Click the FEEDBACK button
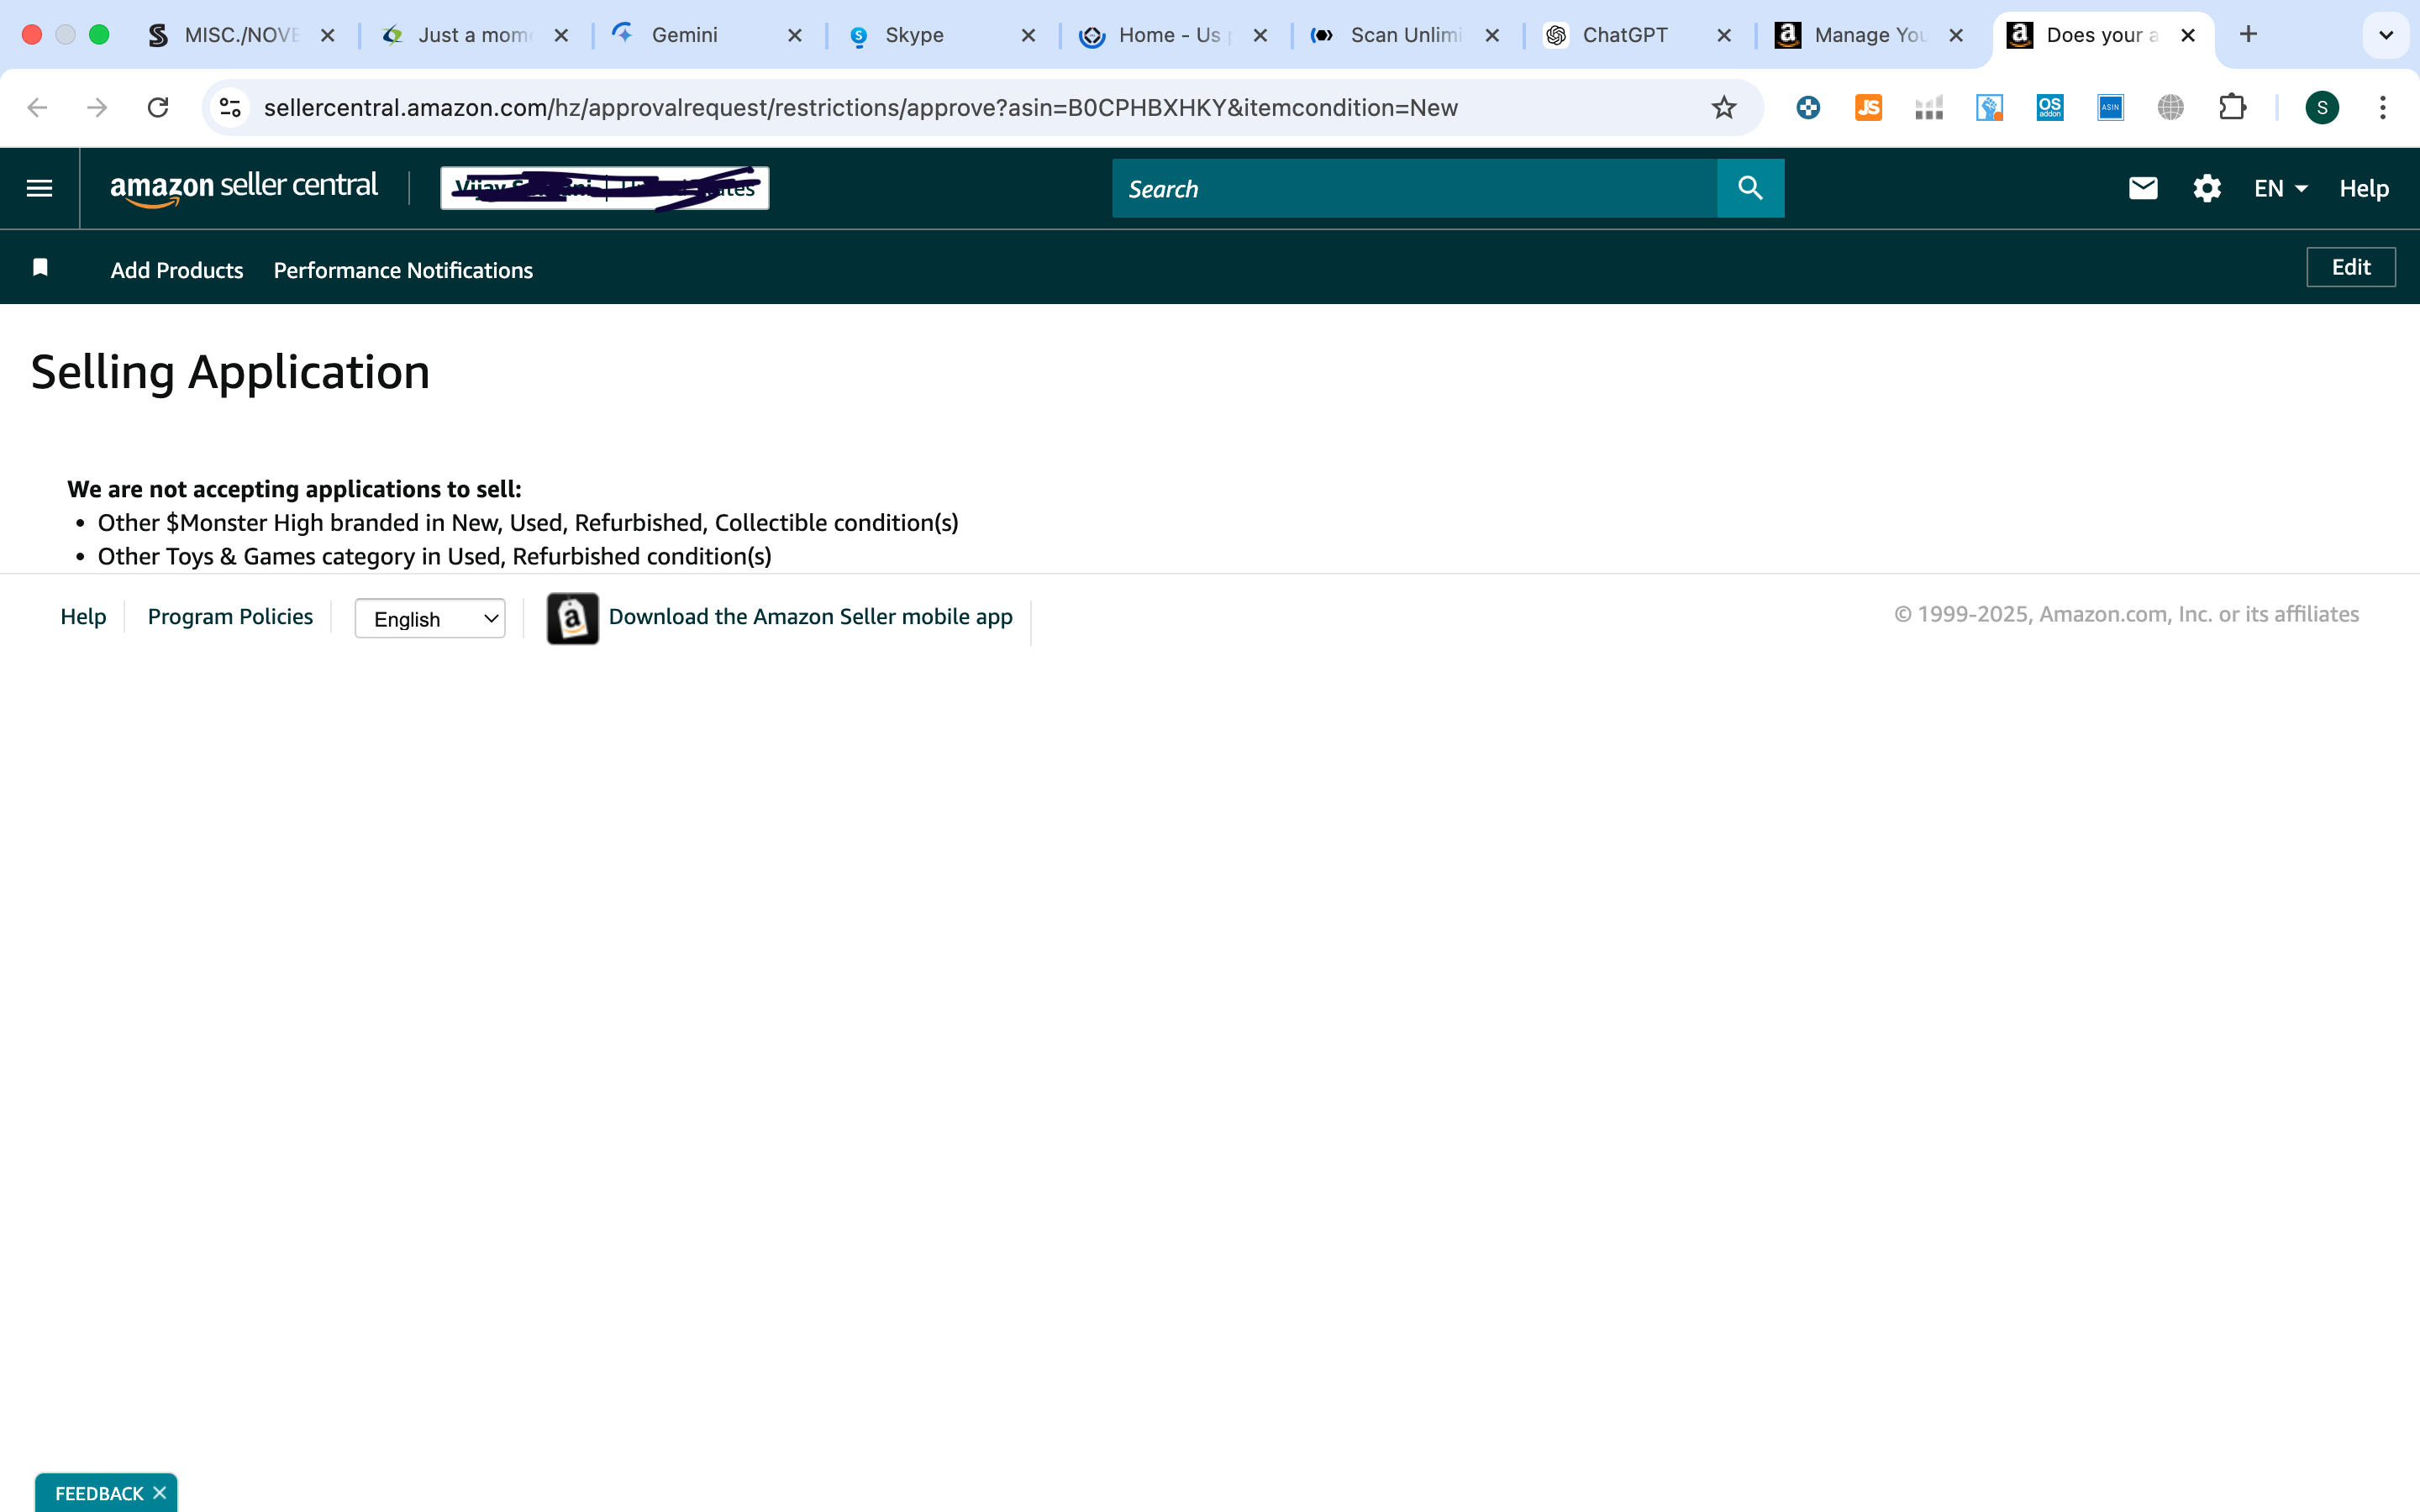The width and height of the screenshot is (2420, 1512). (99, 1493)
